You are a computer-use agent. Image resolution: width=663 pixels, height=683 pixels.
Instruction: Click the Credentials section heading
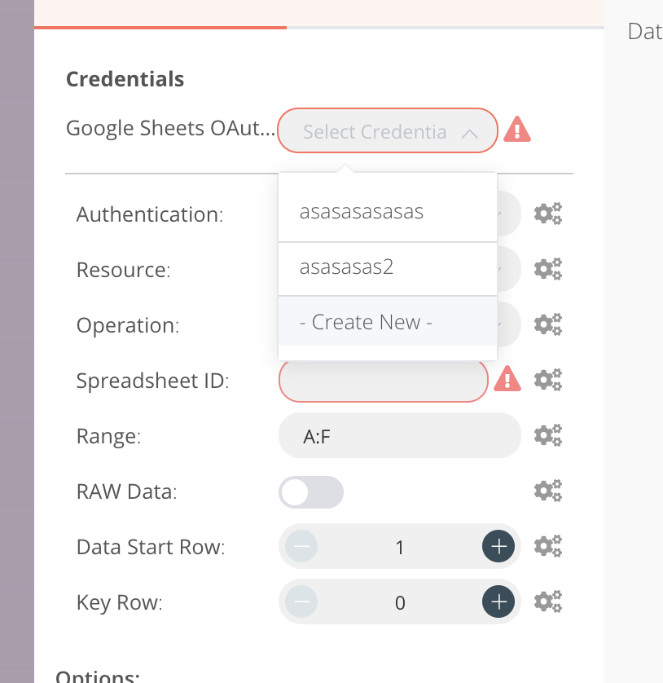click(x=125, y=79)
